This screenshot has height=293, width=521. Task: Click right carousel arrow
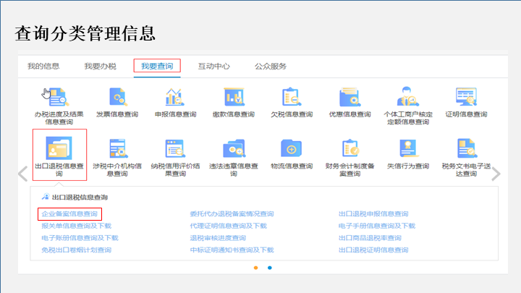(x=496, y=174)
